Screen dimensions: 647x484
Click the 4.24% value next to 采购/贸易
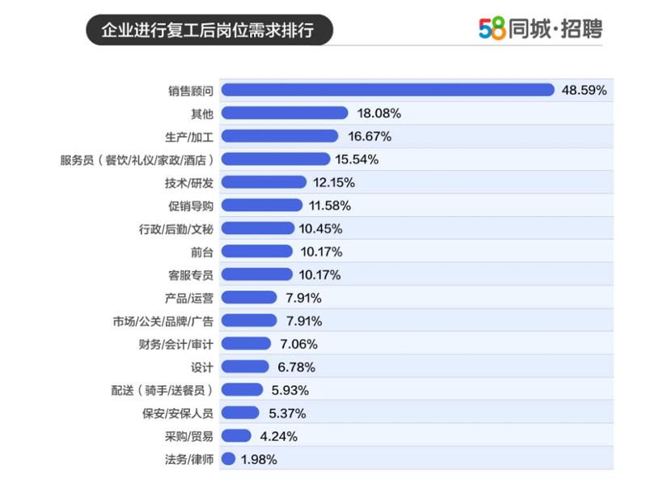[x=278, y=436]
